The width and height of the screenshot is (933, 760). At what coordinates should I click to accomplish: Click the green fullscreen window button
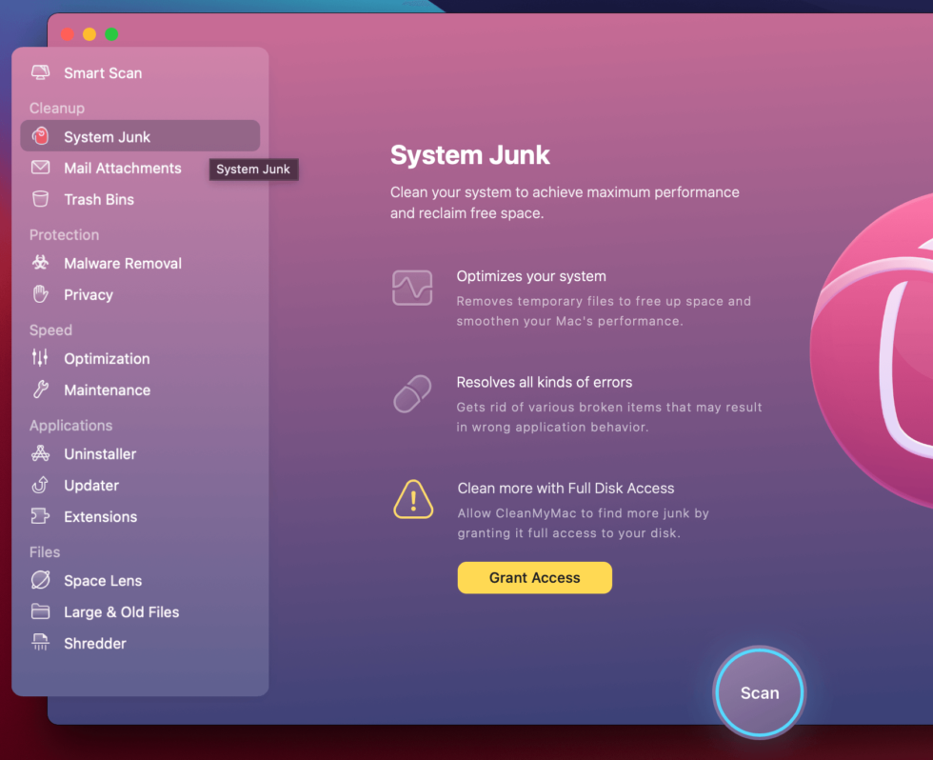(x=111, y=34)
